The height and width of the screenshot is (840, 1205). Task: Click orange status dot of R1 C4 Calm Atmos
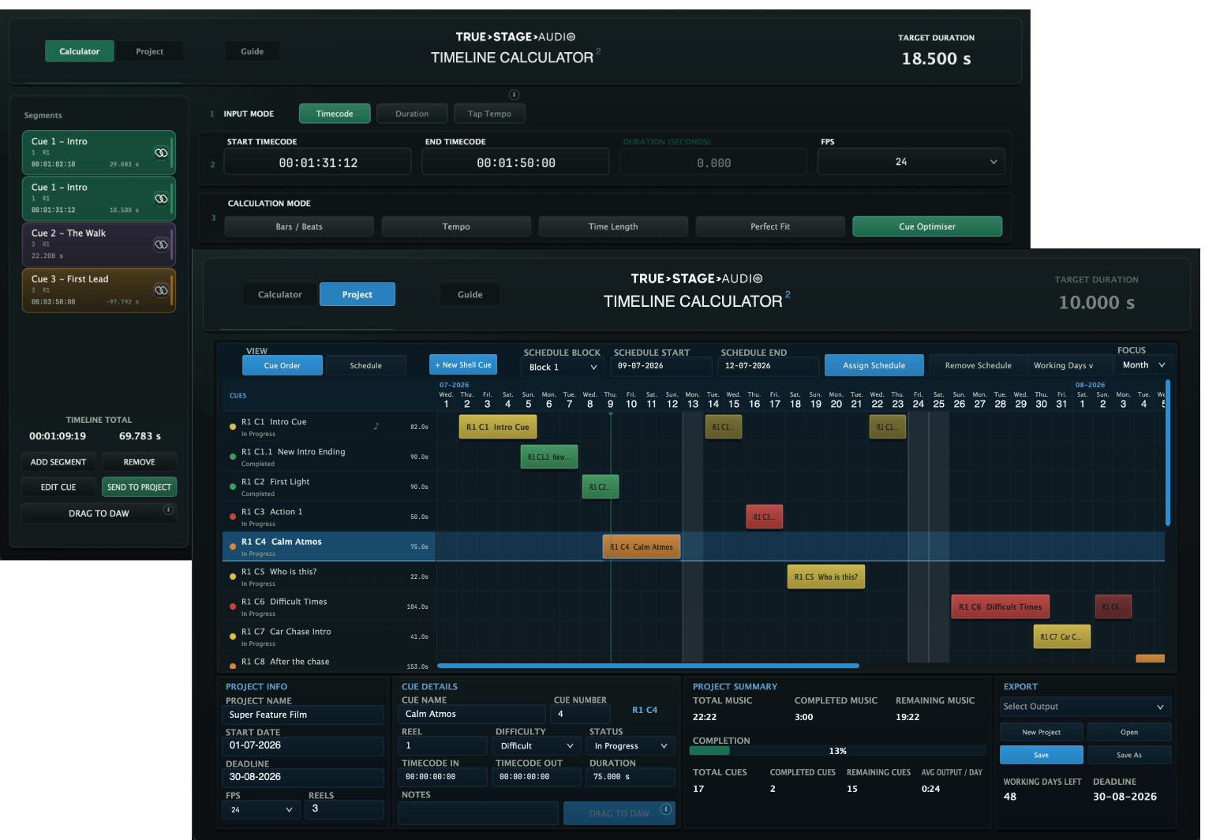pos(233,547)
